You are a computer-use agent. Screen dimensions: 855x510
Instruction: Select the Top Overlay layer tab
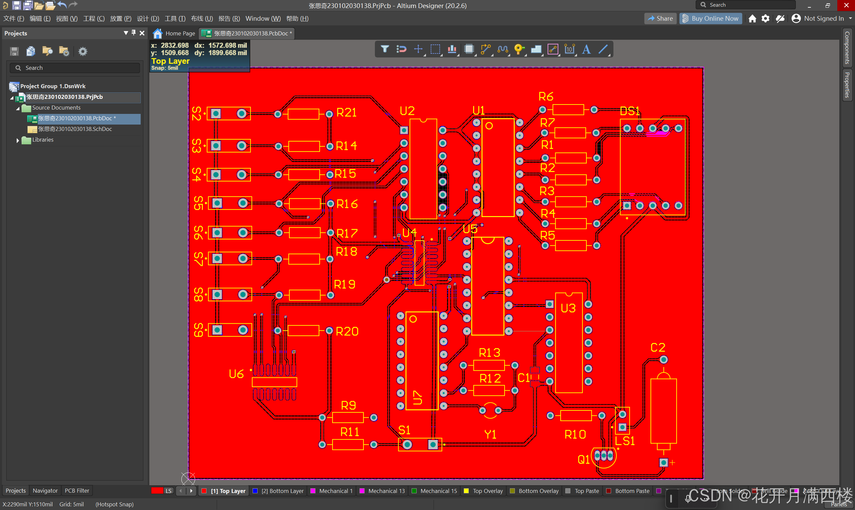point(483,491)
